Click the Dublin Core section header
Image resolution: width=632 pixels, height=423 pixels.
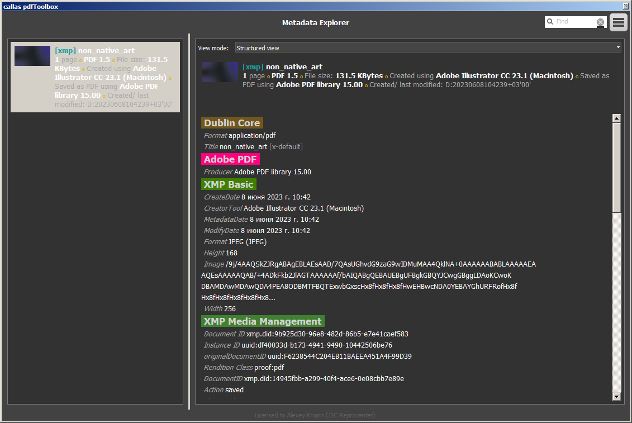(232, 122)
